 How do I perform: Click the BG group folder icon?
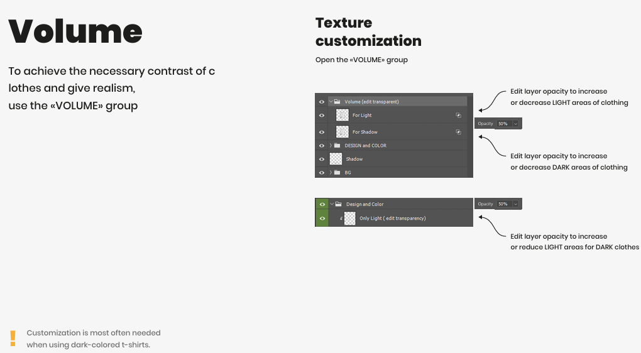click(337, 172)
